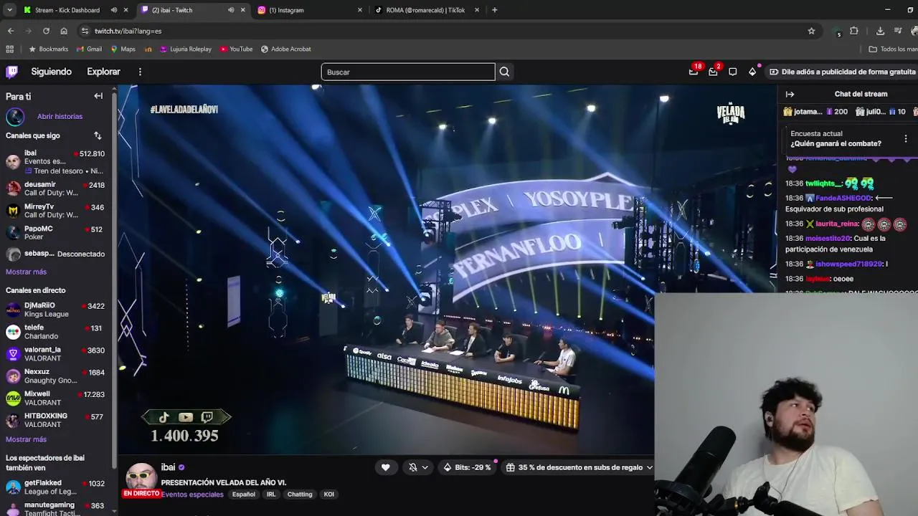Open the Chrome extensions puzzle icon

click(x=853, y=31)
